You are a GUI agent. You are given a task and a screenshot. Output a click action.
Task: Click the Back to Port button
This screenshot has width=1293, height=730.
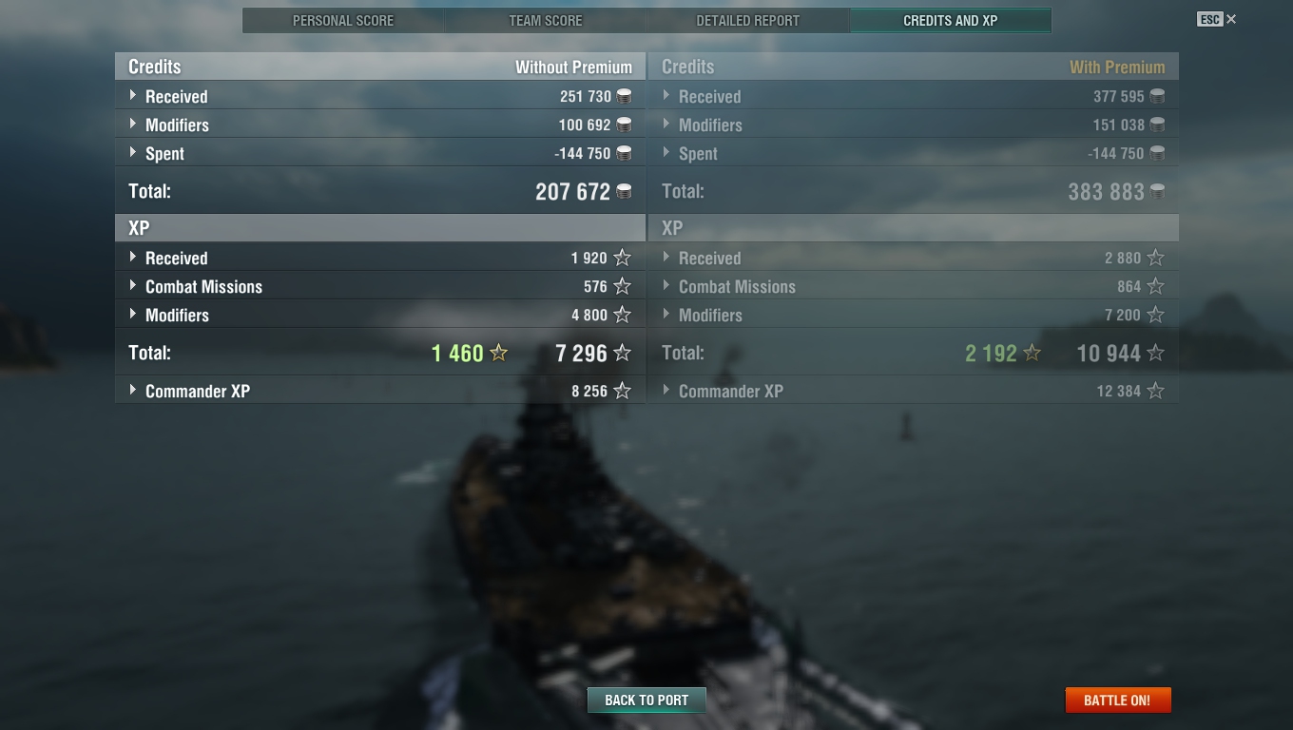(x=646, y=700)
